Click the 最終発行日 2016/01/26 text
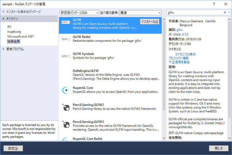 tap(185, 39)
